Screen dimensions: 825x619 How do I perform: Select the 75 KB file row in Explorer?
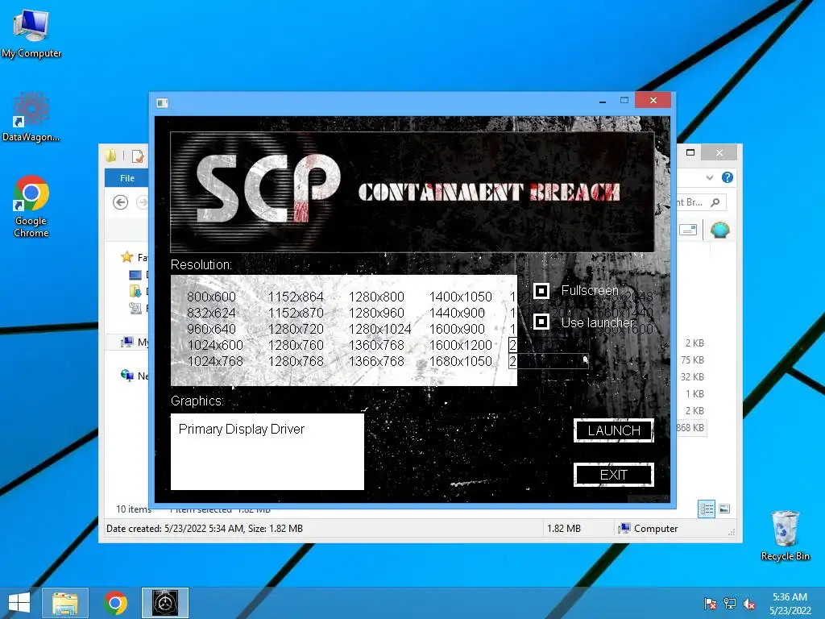pos(692,360)
